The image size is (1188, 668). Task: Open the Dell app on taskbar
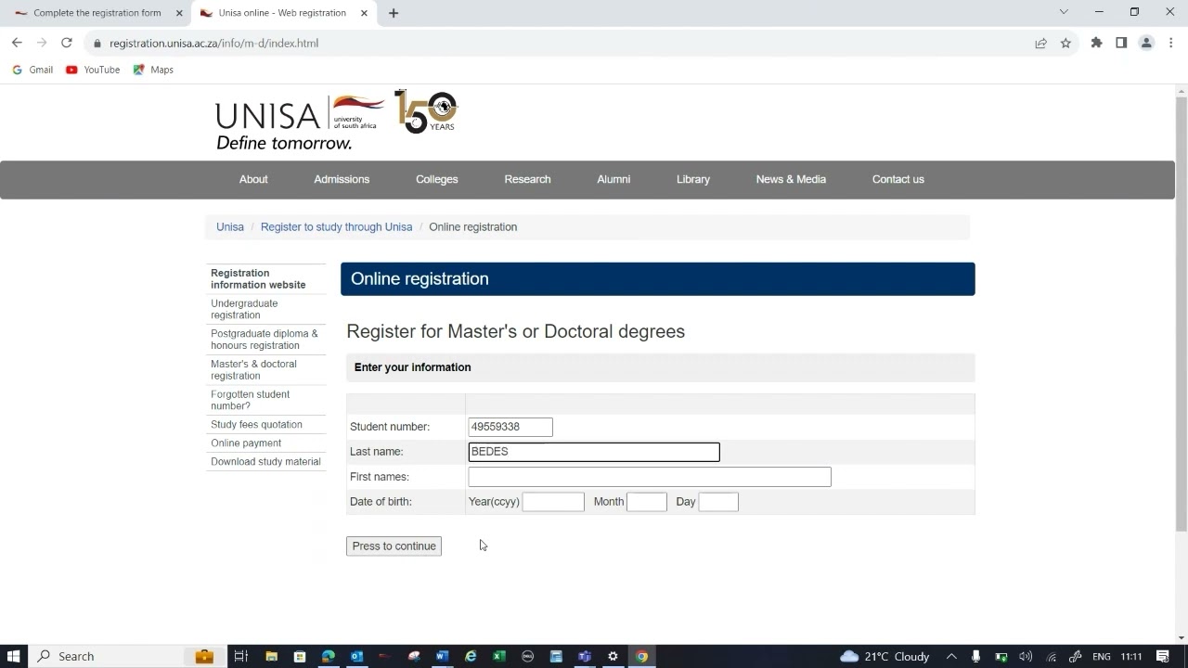(x=527, y=656)
